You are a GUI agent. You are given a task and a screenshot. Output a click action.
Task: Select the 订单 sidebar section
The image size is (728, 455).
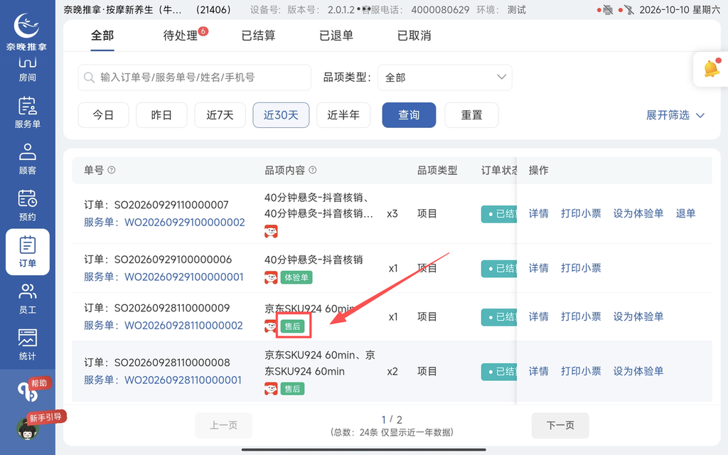click(28, 252)
